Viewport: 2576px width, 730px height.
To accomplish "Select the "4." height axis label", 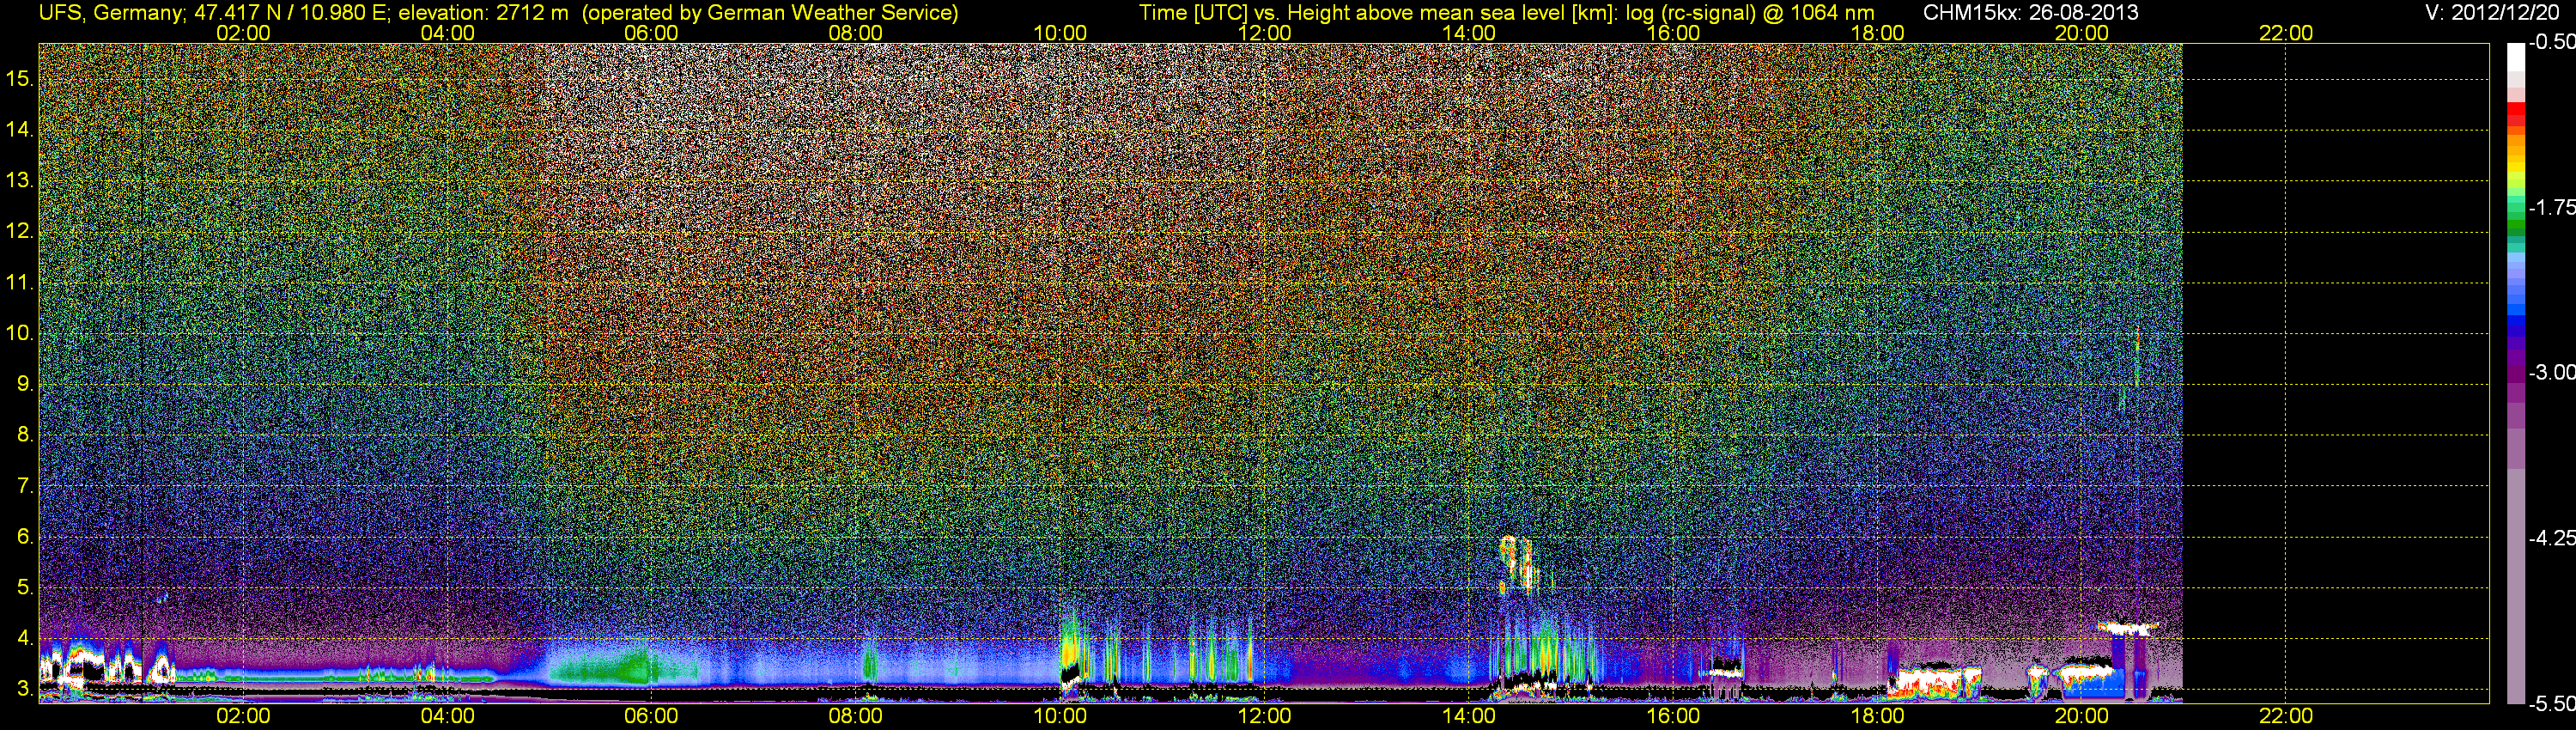I will [x=25, y=638].
